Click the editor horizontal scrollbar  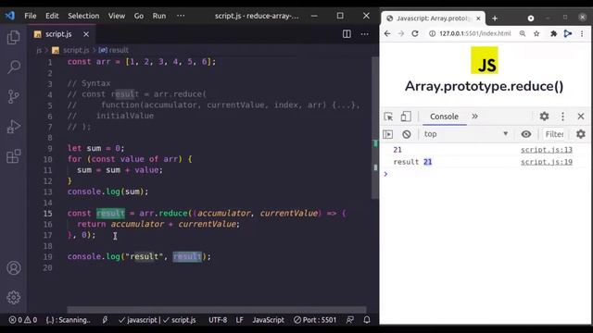217,310
